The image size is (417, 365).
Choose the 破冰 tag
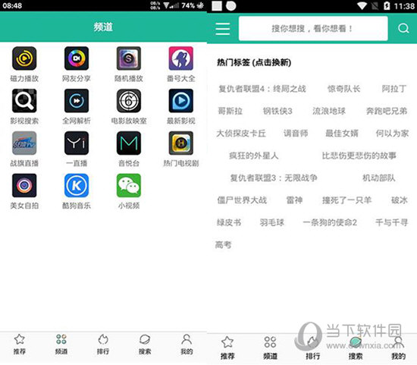point(399,200)
